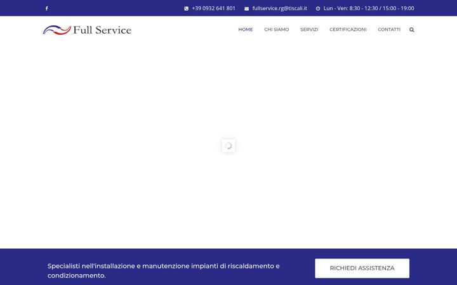This screenshot has width=457, height=285.
Task: Click the 'Specialisti nell'installazione e manutenzione' tagline
Action: click(x=164, y=270)
